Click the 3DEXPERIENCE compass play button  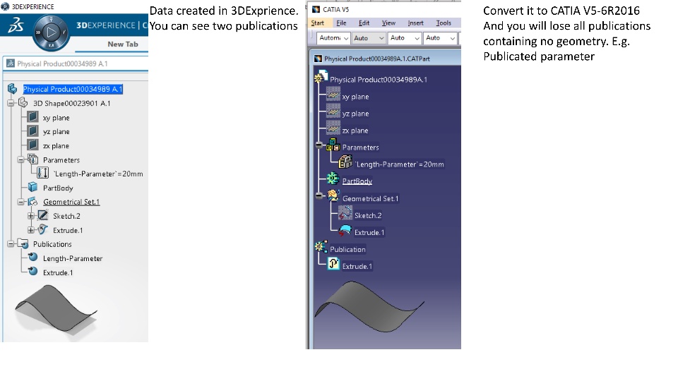click(51, 32)
